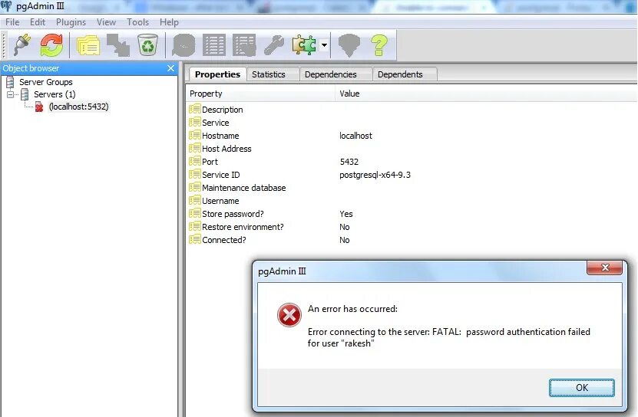Select the Store password? property row

click(412, 214)
